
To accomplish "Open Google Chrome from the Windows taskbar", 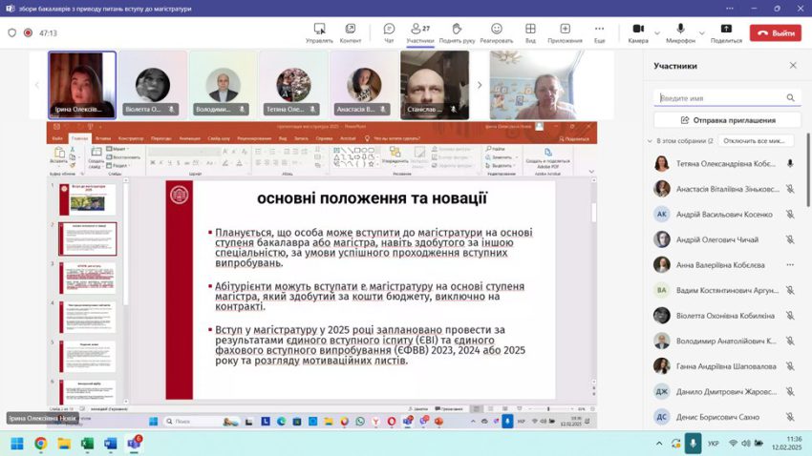I will point(41,444).
